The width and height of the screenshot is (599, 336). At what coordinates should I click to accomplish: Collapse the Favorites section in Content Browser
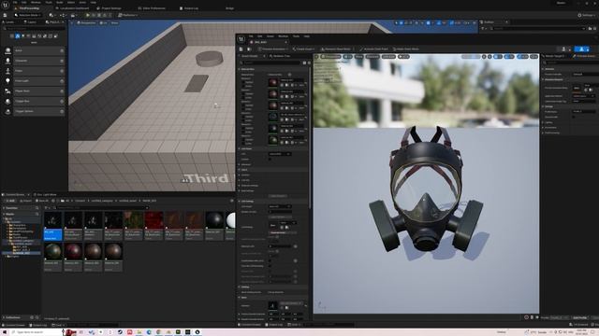point(4,208)
